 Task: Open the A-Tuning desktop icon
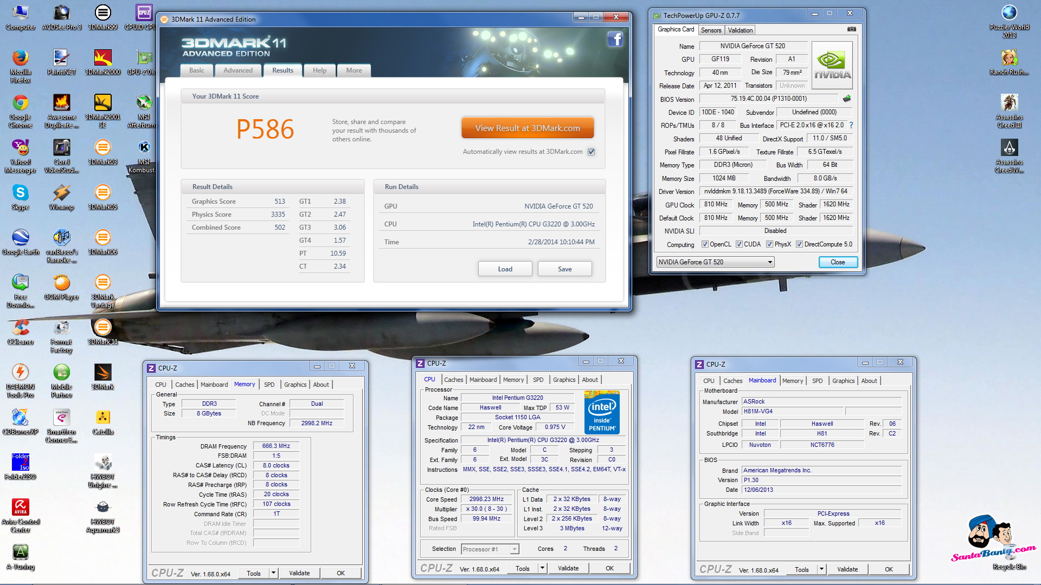point(21,557)
